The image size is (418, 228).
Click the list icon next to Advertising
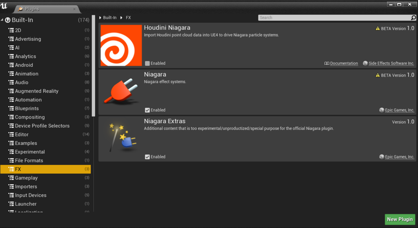click(11, 39)
